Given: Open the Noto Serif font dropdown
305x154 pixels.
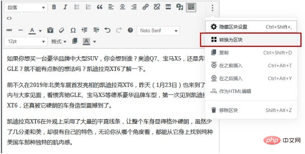Looking at the screenshot, I should point(158,31).
